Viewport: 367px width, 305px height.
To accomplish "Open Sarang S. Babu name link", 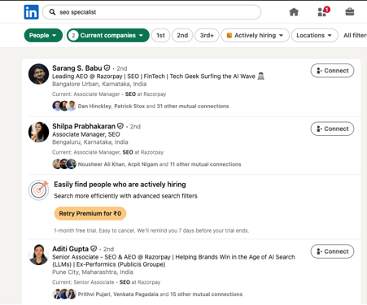I will [77, 68].
